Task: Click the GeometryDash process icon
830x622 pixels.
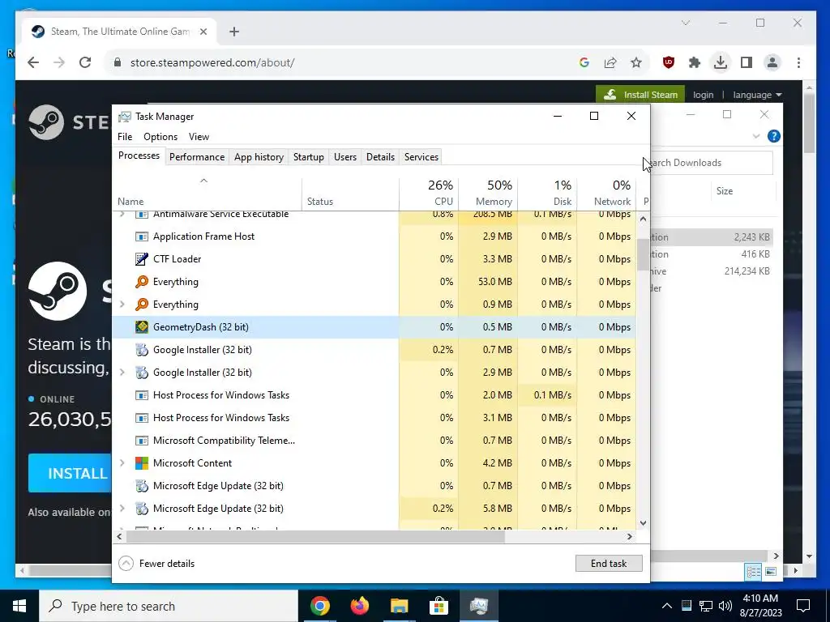Action: [141, 327]
